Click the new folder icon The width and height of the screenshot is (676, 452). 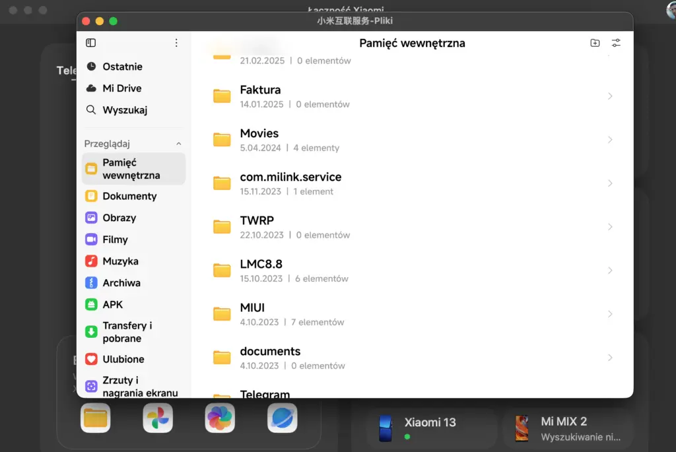point(595,43)
